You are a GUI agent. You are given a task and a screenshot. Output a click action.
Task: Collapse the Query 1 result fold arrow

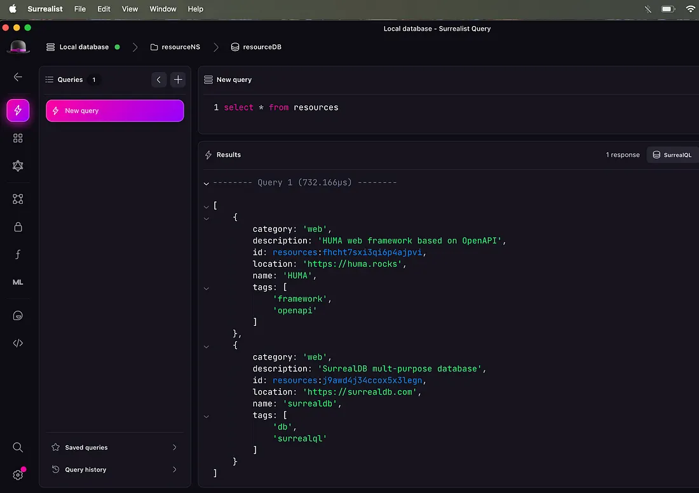click(x=206, y=183)
